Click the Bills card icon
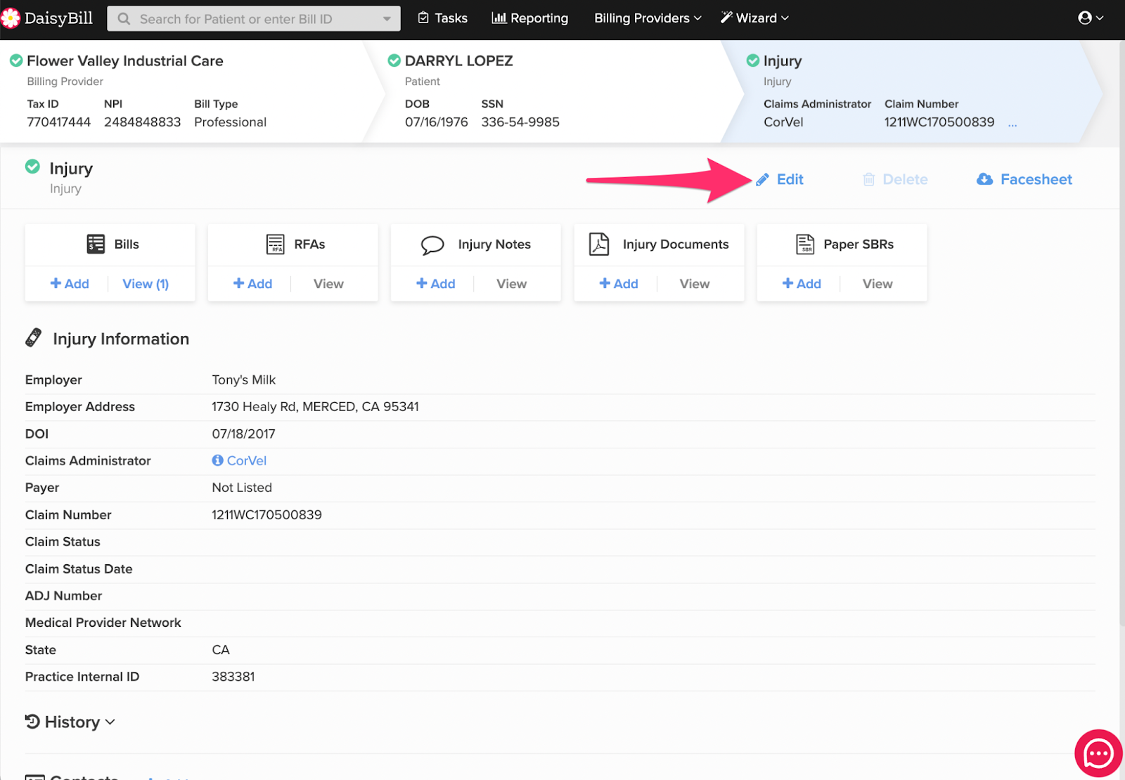The height and width of the screenshot is (780, 1125). tap(96, 245)
